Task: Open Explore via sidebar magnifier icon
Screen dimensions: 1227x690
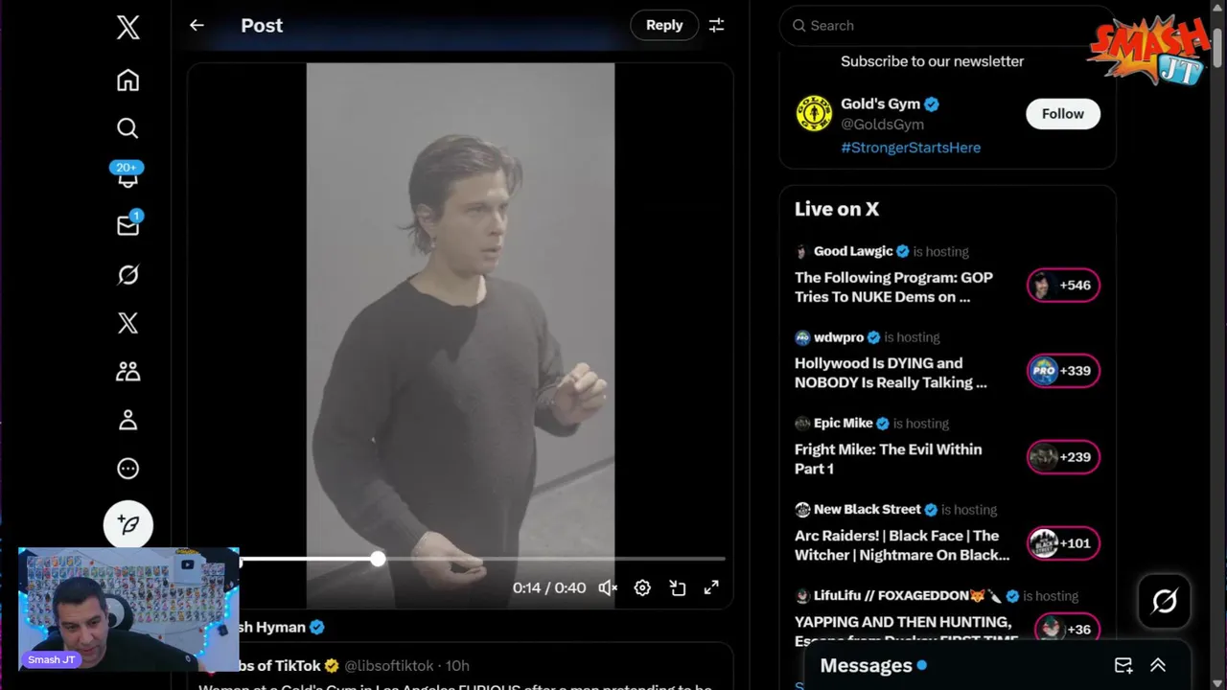Action: 127,128
